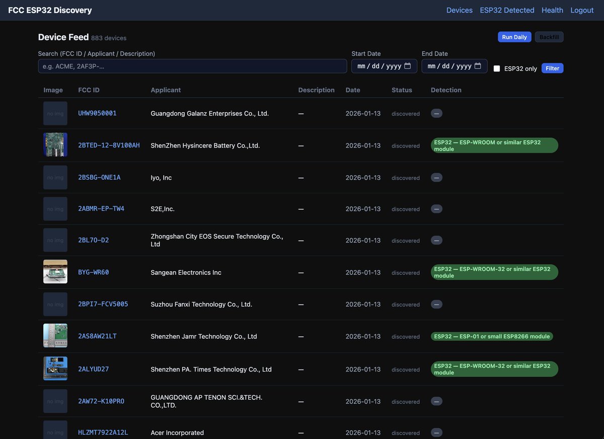Click the Detection column header
Screen dimensions: 604x439
point(446,90)
